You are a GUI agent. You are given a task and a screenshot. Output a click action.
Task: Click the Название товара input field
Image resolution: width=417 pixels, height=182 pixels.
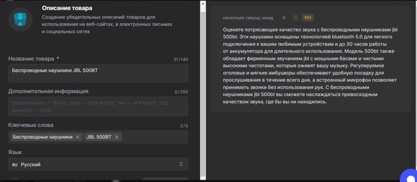click(x=98, y=73)
